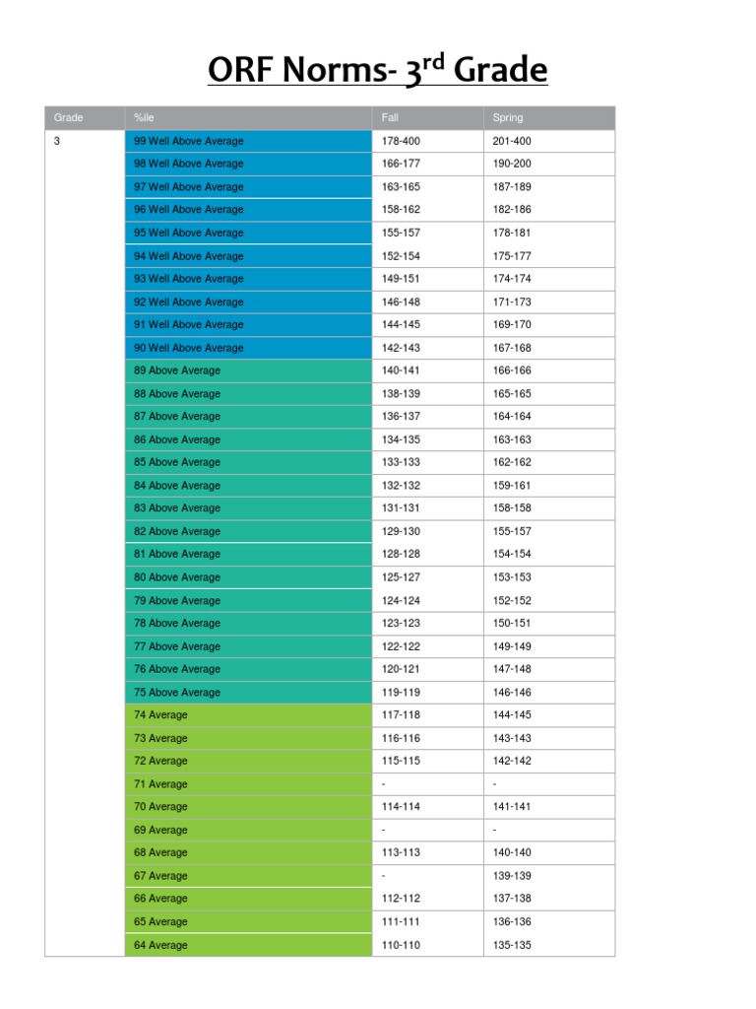Select the Spring value "159-161"
The image size is (756, 1009).
pos(512,486)
